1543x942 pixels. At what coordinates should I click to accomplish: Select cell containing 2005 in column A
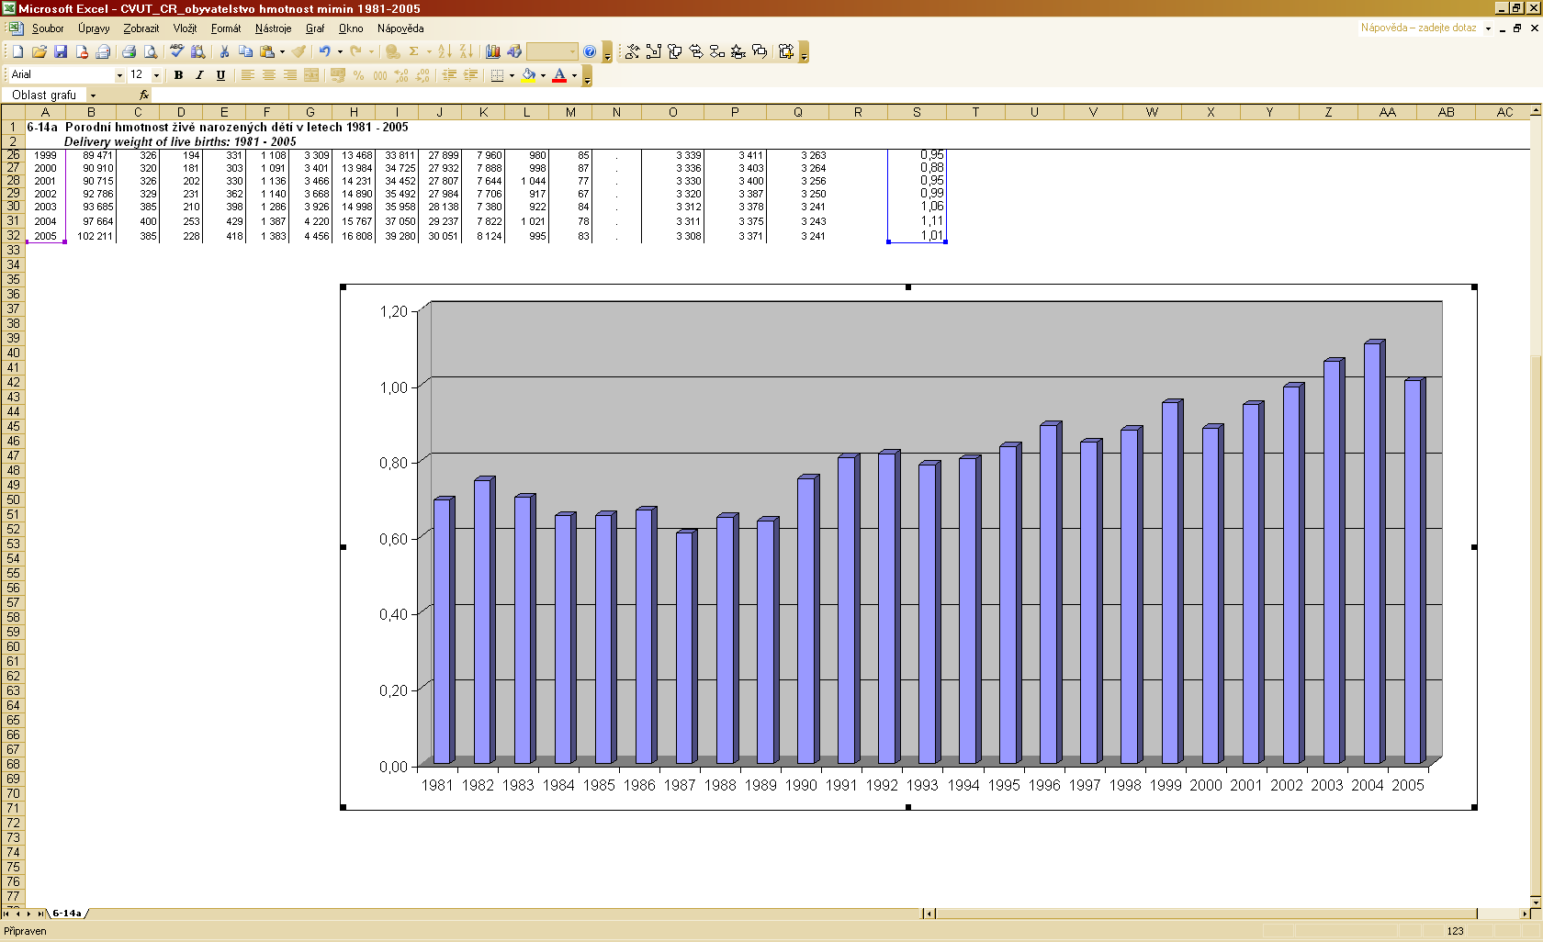tap(45, 236)
